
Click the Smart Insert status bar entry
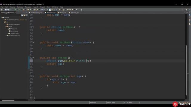pos(111,103)
